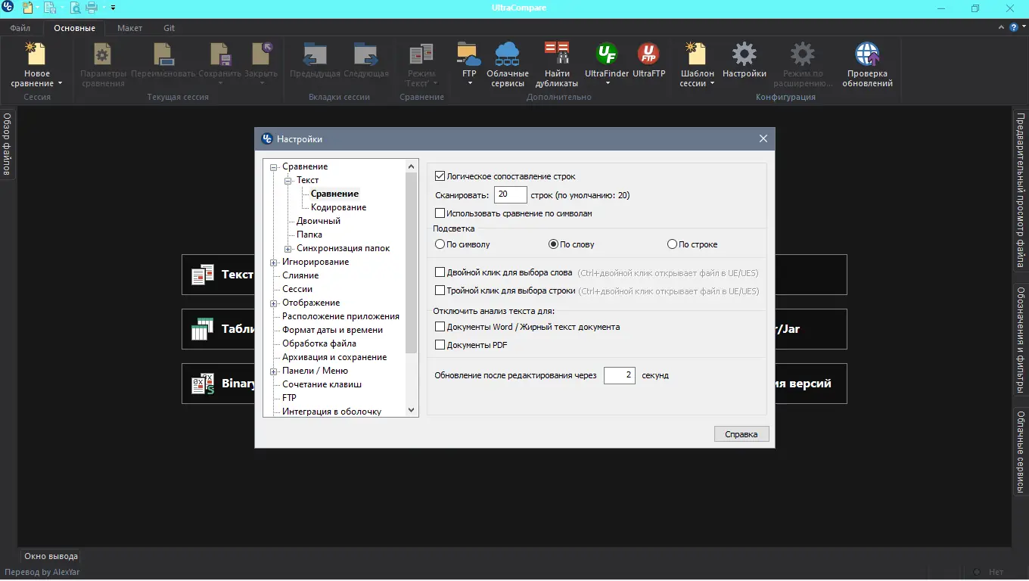The width and height of the screenshot is (1029, 581).
Task: Open the Обозначения и фильтры side panel
Action: [1021, 340]
